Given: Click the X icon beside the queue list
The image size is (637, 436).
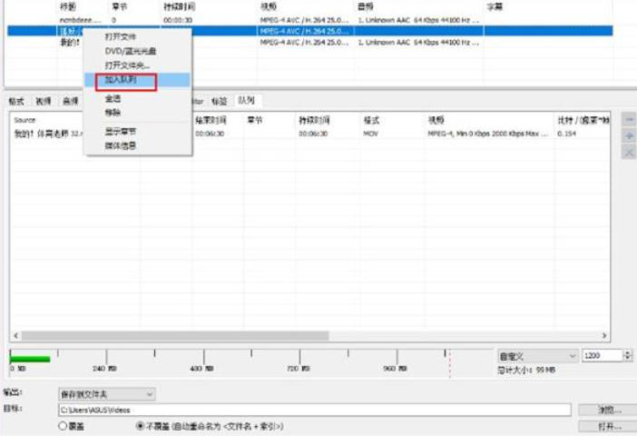Looking at the screenshot, I should pos(629,153).
